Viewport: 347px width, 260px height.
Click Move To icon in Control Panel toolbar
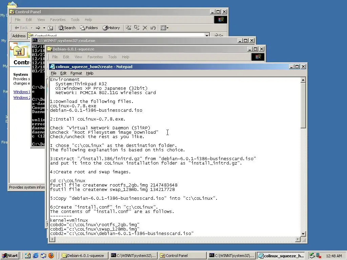[x=128, y=28]
